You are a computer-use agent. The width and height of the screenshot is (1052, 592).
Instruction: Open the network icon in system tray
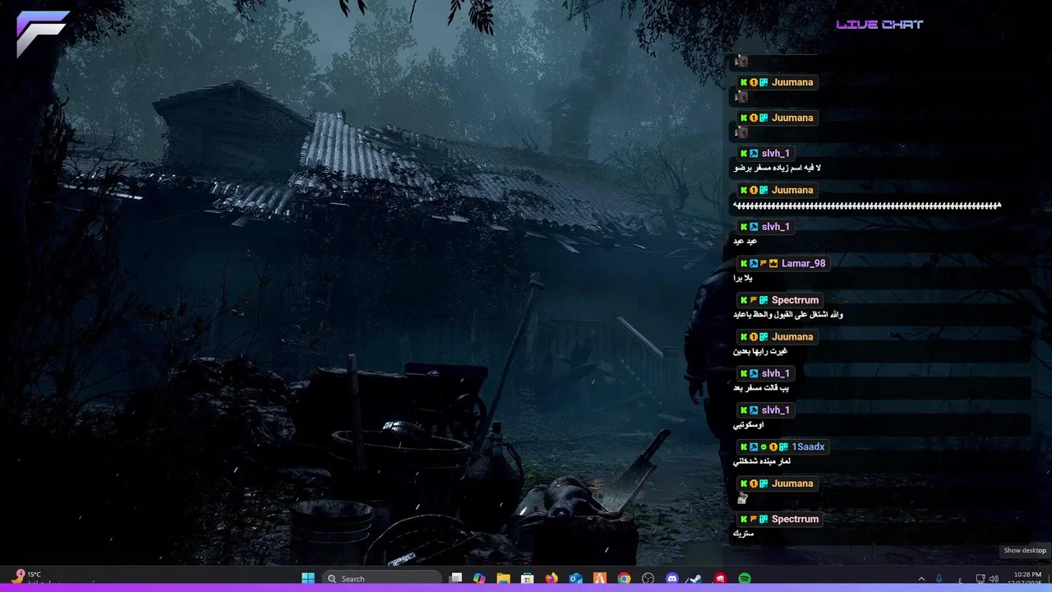pos(980,579)
